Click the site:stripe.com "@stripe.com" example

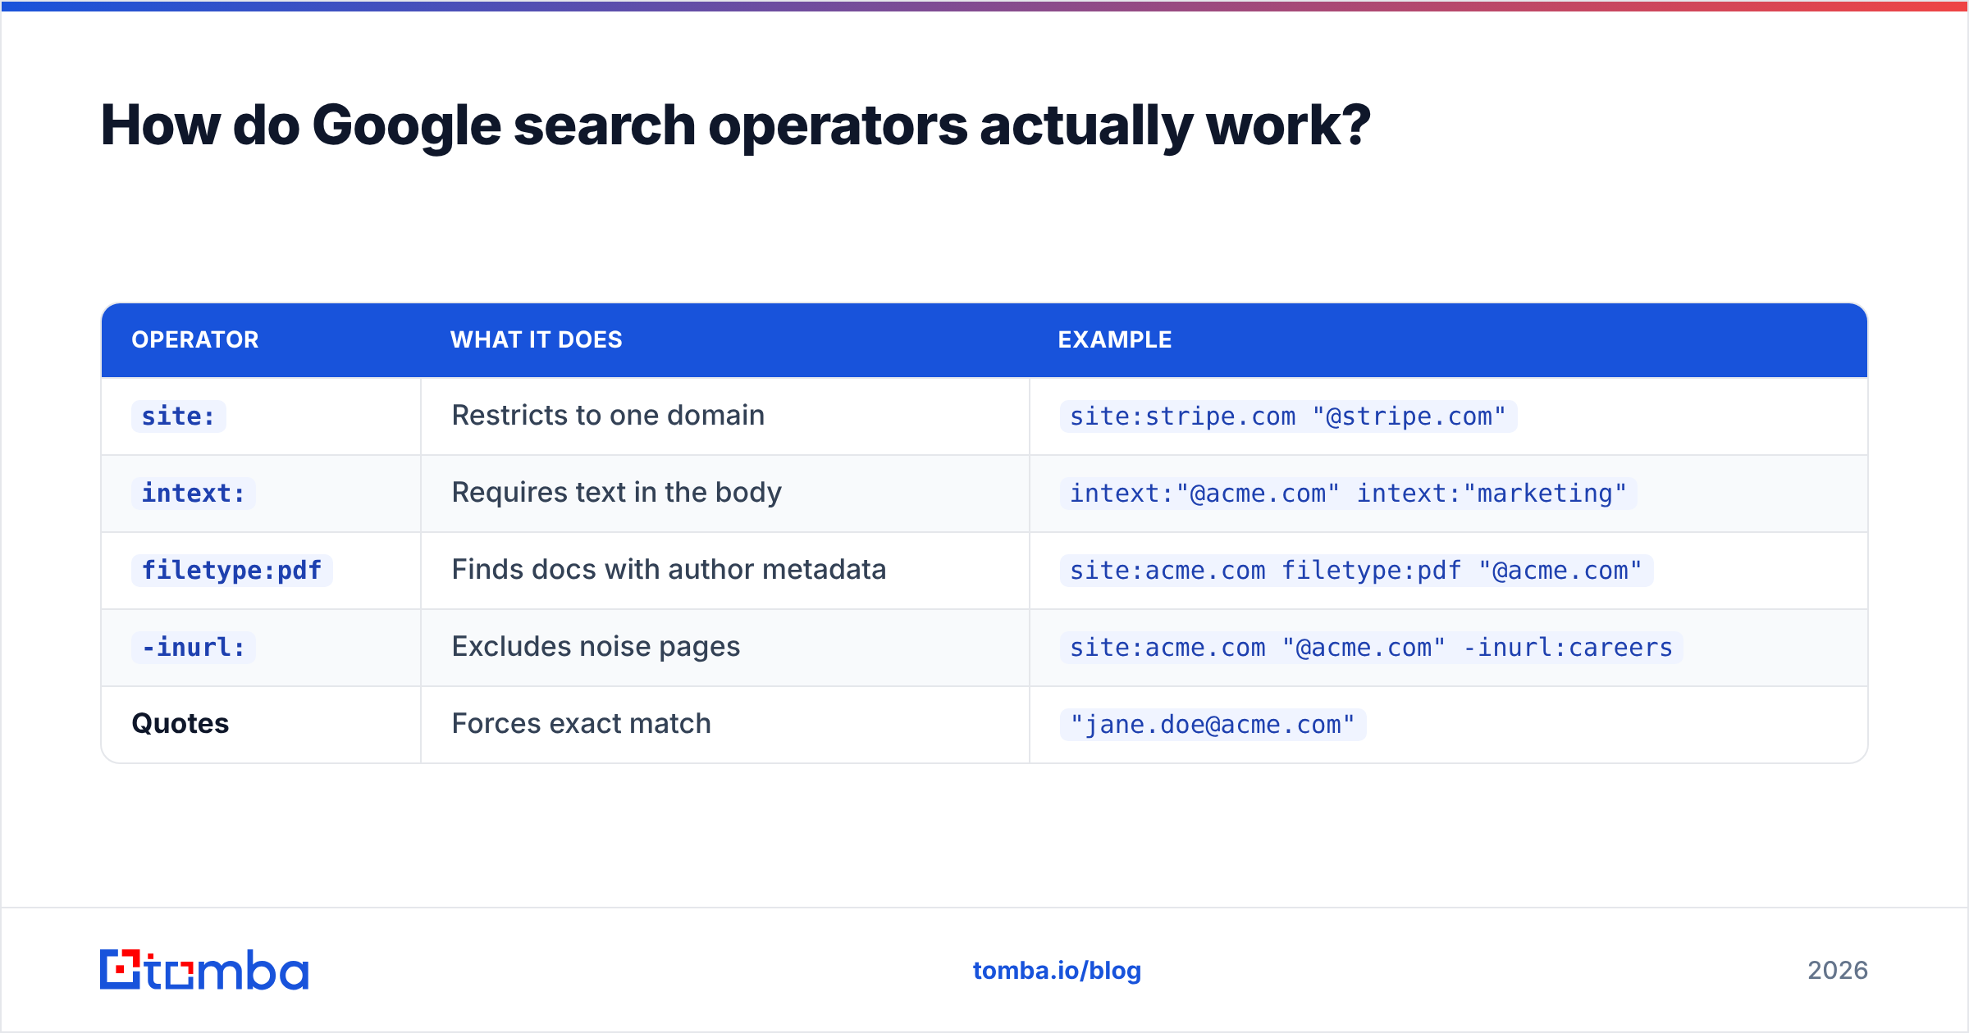point(1288,416)
